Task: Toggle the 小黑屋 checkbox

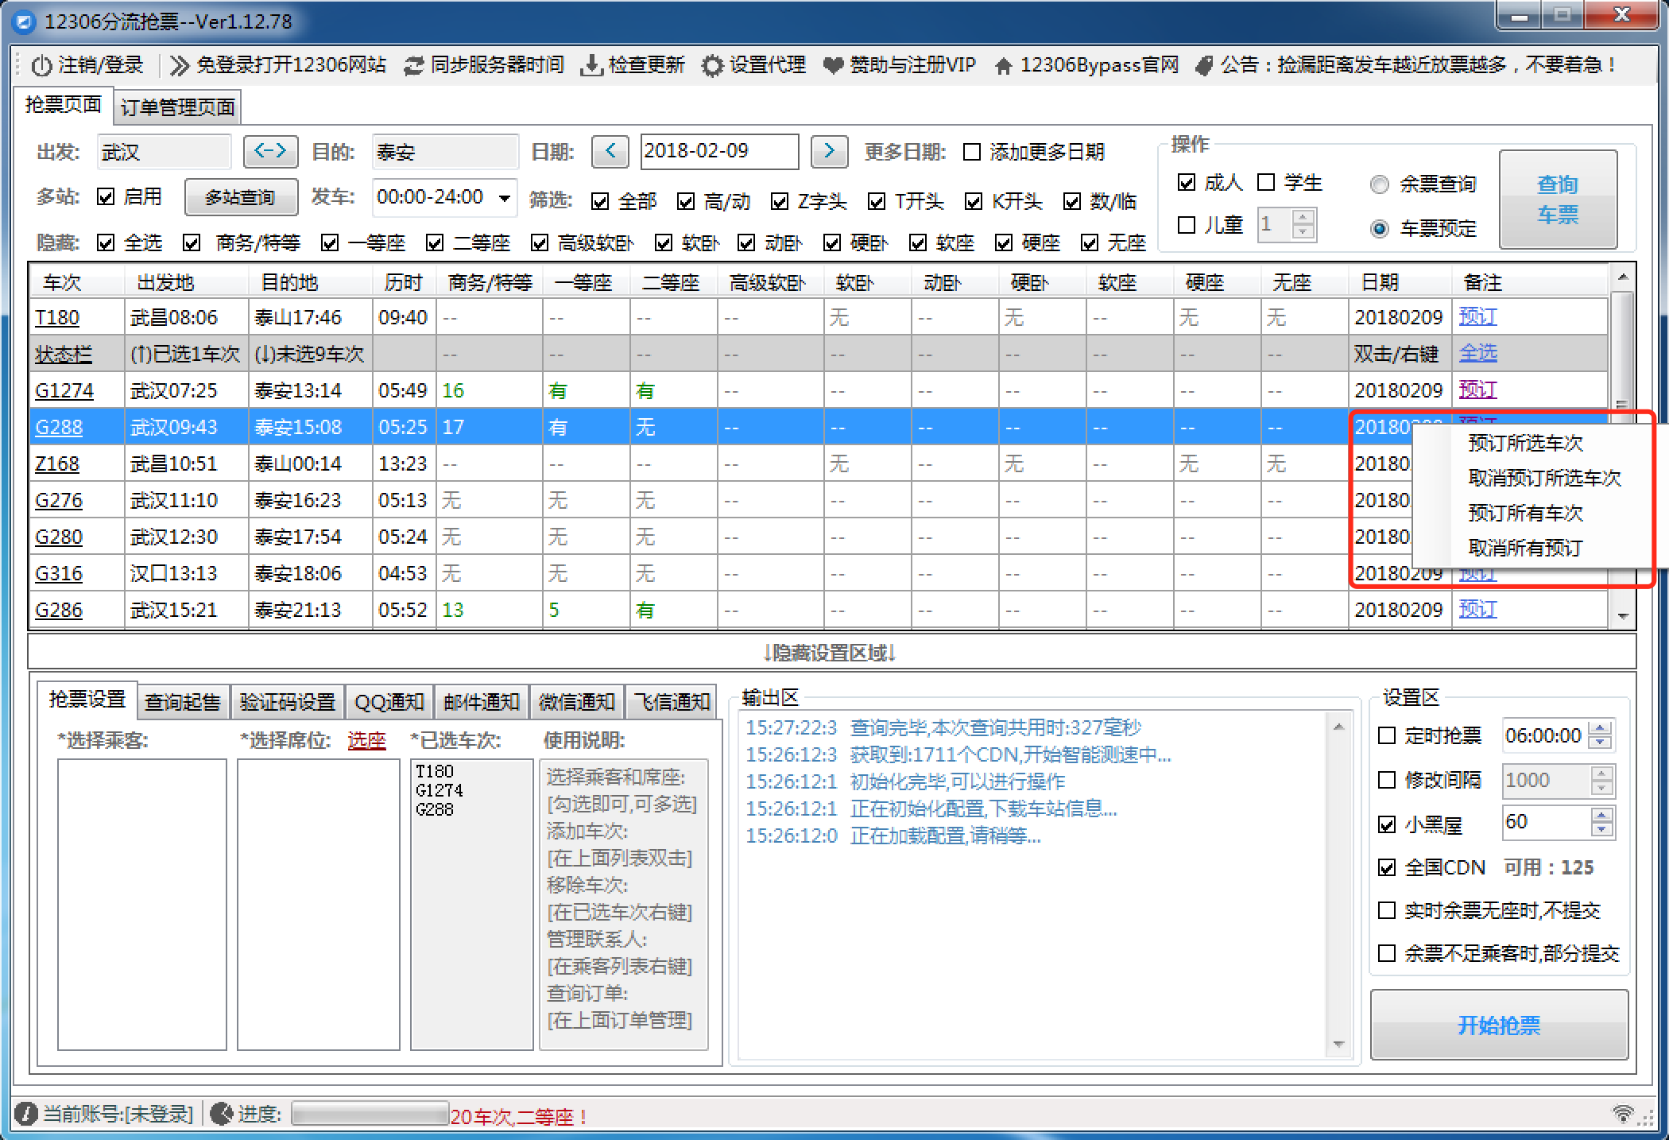Action: [1387, 825]
